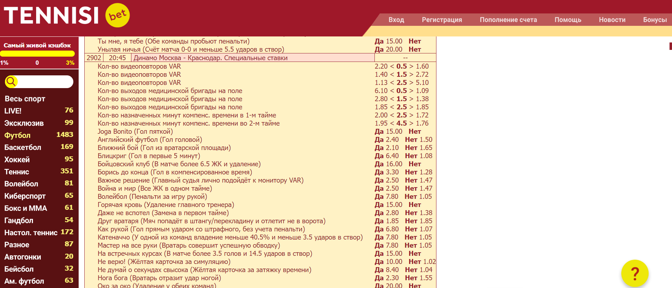Open the Регистрация tab
The height and width of the screenshot is (288, 672).
pyautogui.click(x=442, y=20)
